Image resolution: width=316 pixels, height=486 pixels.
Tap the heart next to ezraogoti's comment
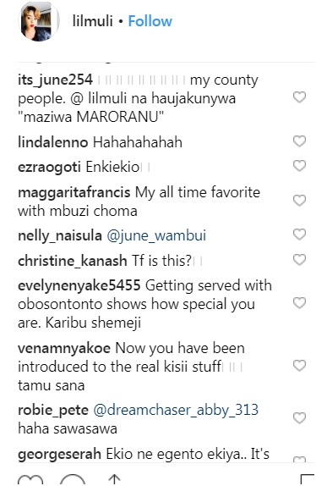[299, 166]
